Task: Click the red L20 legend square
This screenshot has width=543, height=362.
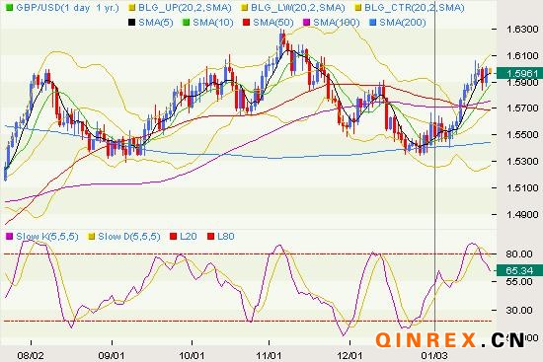Action: 173,237
